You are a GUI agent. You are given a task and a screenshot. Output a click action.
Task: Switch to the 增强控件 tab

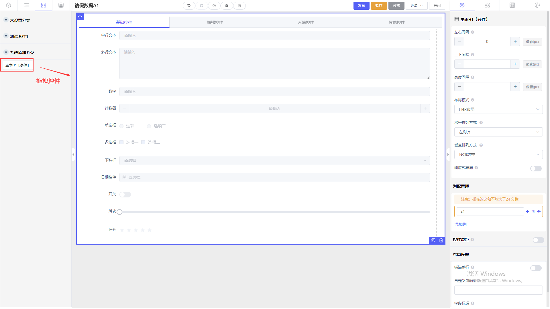(x=215, y=22)
